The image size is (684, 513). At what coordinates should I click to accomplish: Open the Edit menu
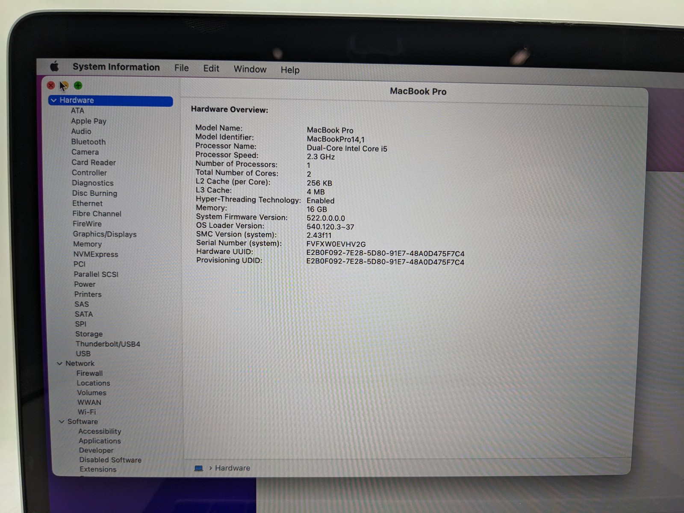[211, 68]
